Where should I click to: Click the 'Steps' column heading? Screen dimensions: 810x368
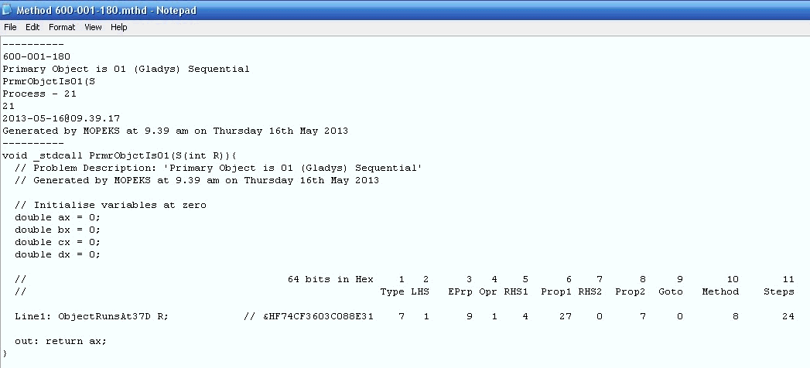click(x=779, y=291)
